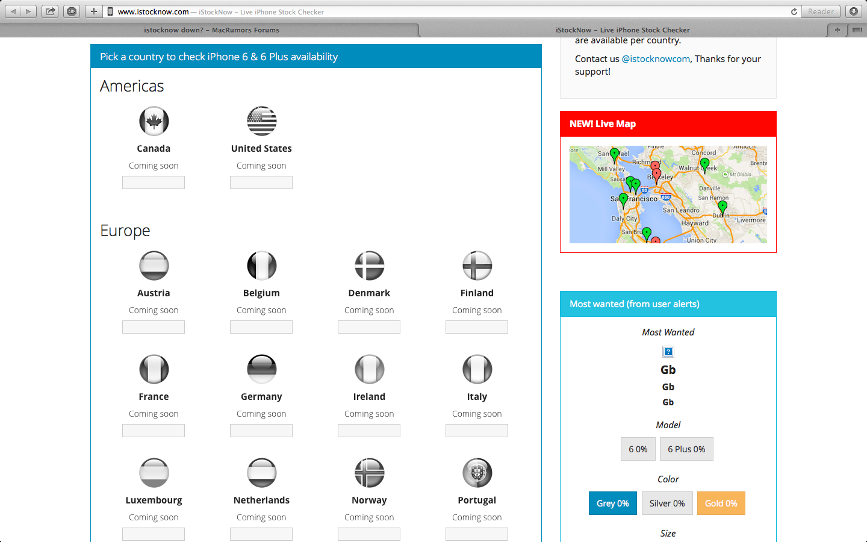Open the Share button in Safari toolbar
Image resolution: width=867 pixels, height=542 pixels.
(x=50, y=11)
